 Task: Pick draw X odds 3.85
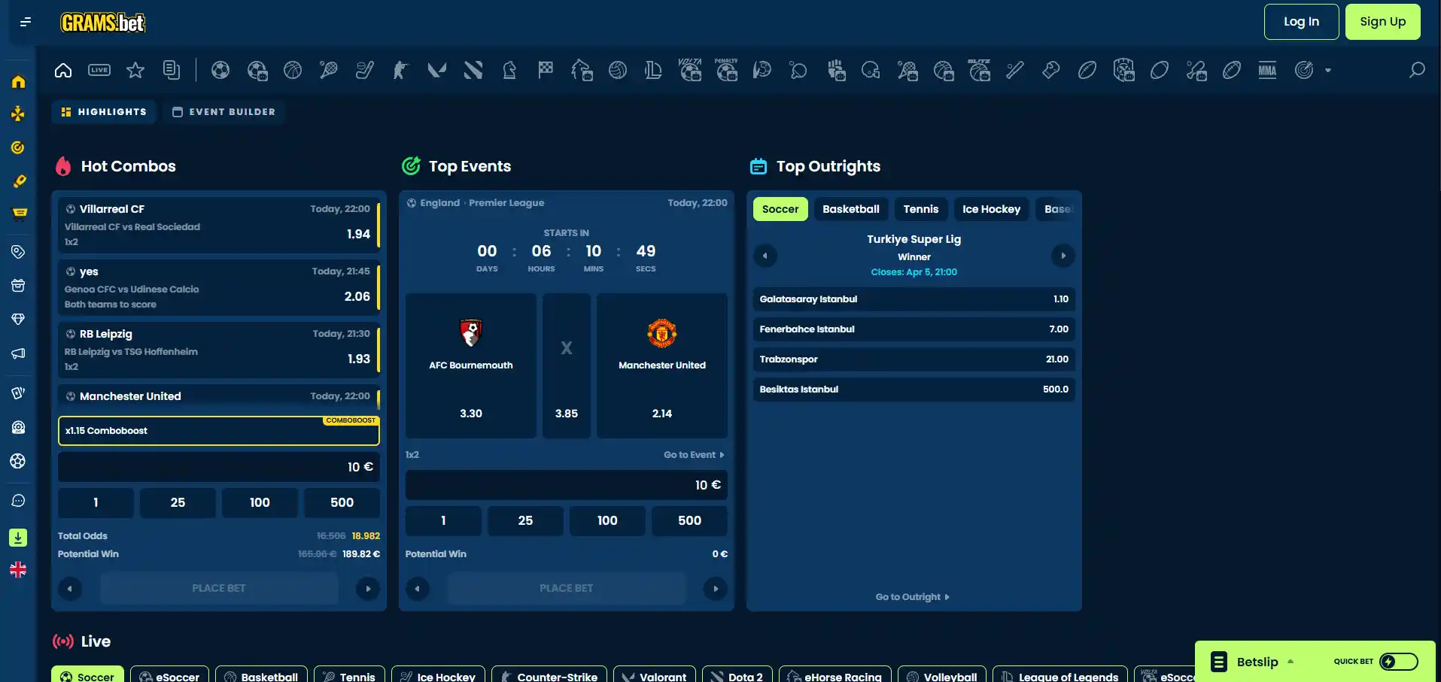[567, 365]
